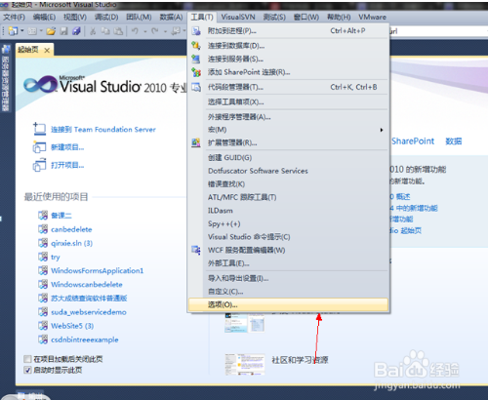Choose 外部工具(E)... menu entry
The image size is (488, 400).
point(288,263)
